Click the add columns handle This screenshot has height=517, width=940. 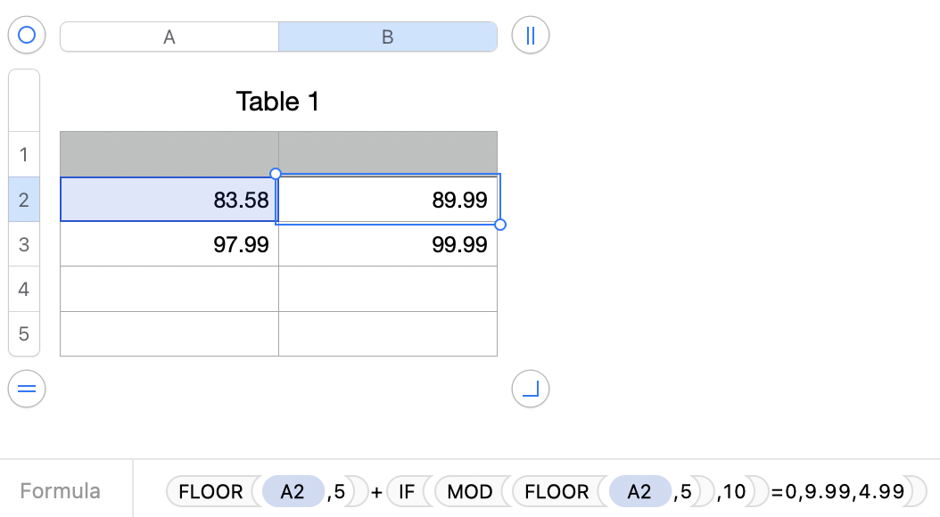(x=531, y=36)
